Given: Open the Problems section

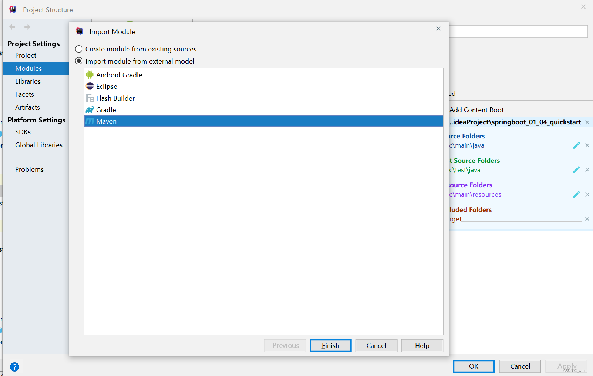Looking at the screenshot, I should pyautogui.click(x=29, y=169).
